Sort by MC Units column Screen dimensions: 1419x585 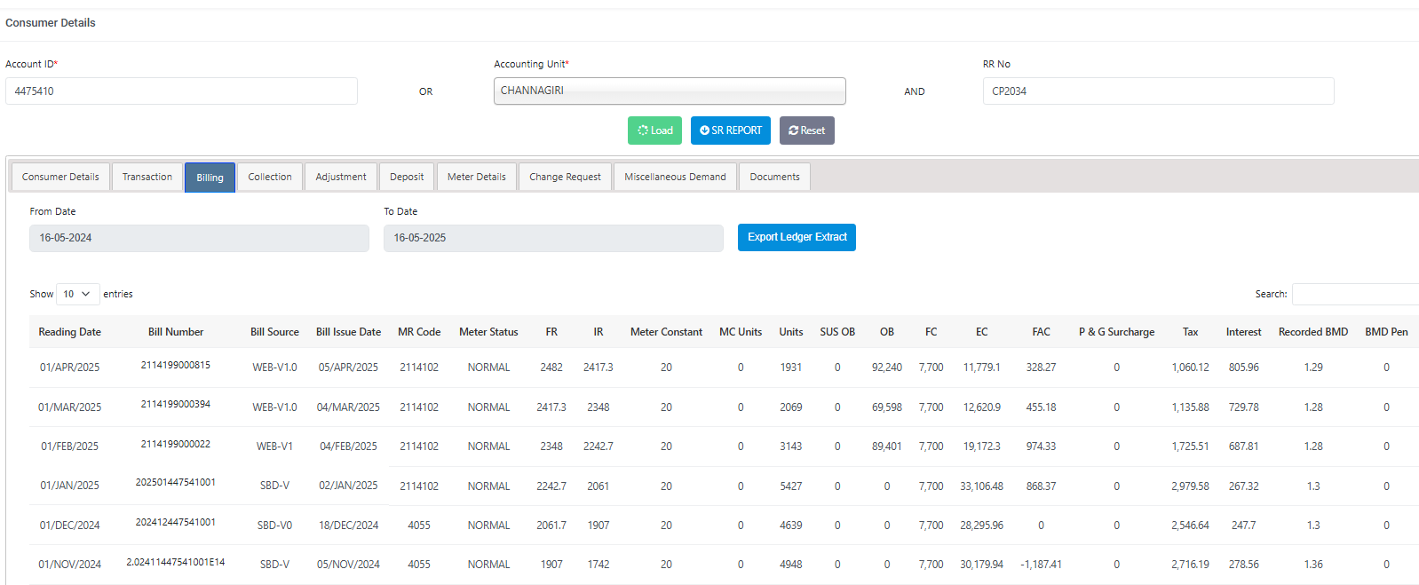[x=741, y=332]
